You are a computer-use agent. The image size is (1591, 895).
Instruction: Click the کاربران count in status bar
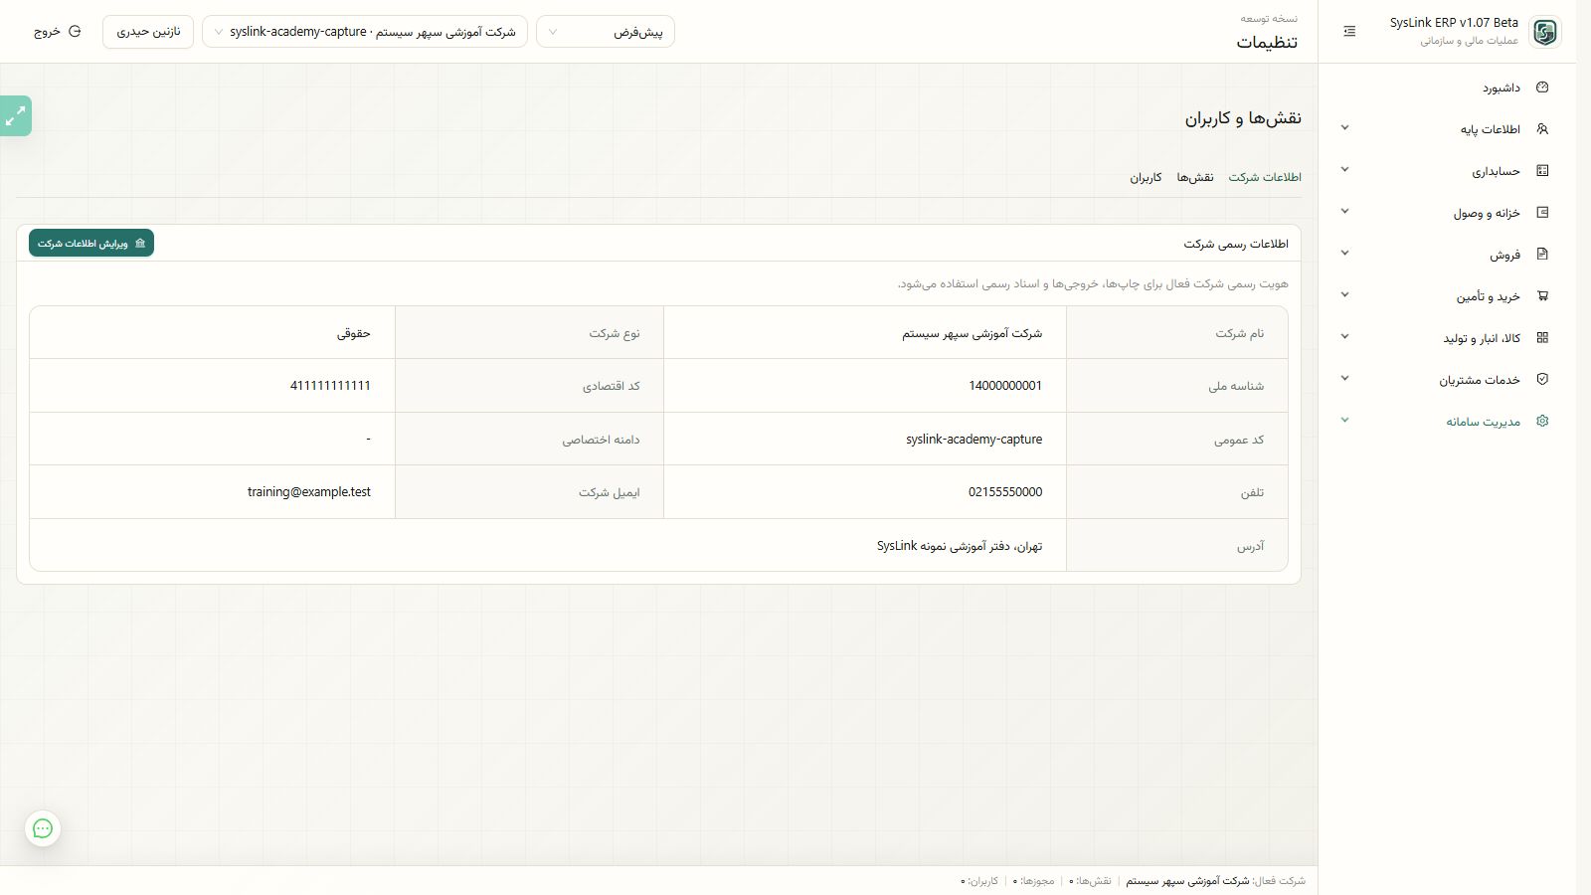click(979, 881)
